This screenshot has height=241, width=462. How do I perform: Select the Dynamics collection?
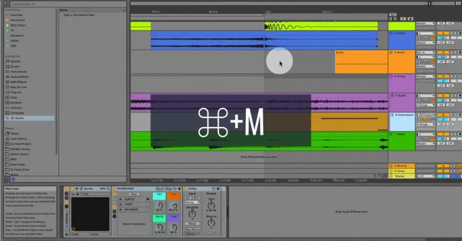[17, 35]
